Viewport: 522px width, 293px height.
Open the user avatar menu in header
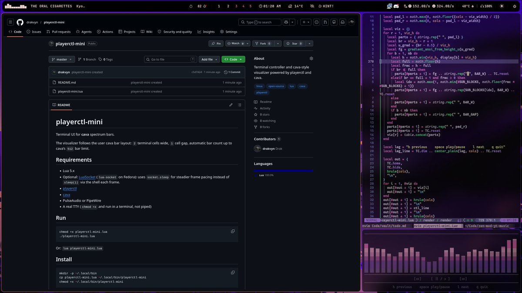click(351, 22)
